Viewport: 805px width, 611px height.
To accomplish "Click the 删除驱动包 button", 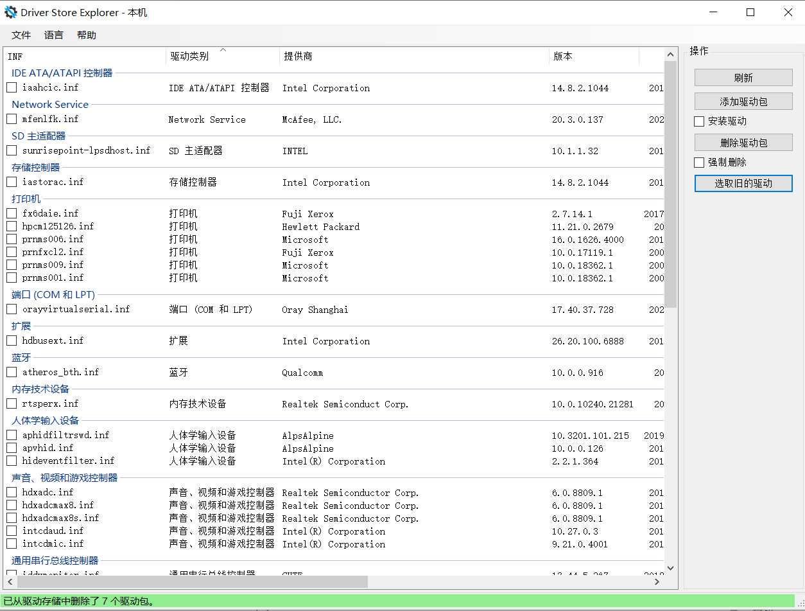I will pos(743,143).
